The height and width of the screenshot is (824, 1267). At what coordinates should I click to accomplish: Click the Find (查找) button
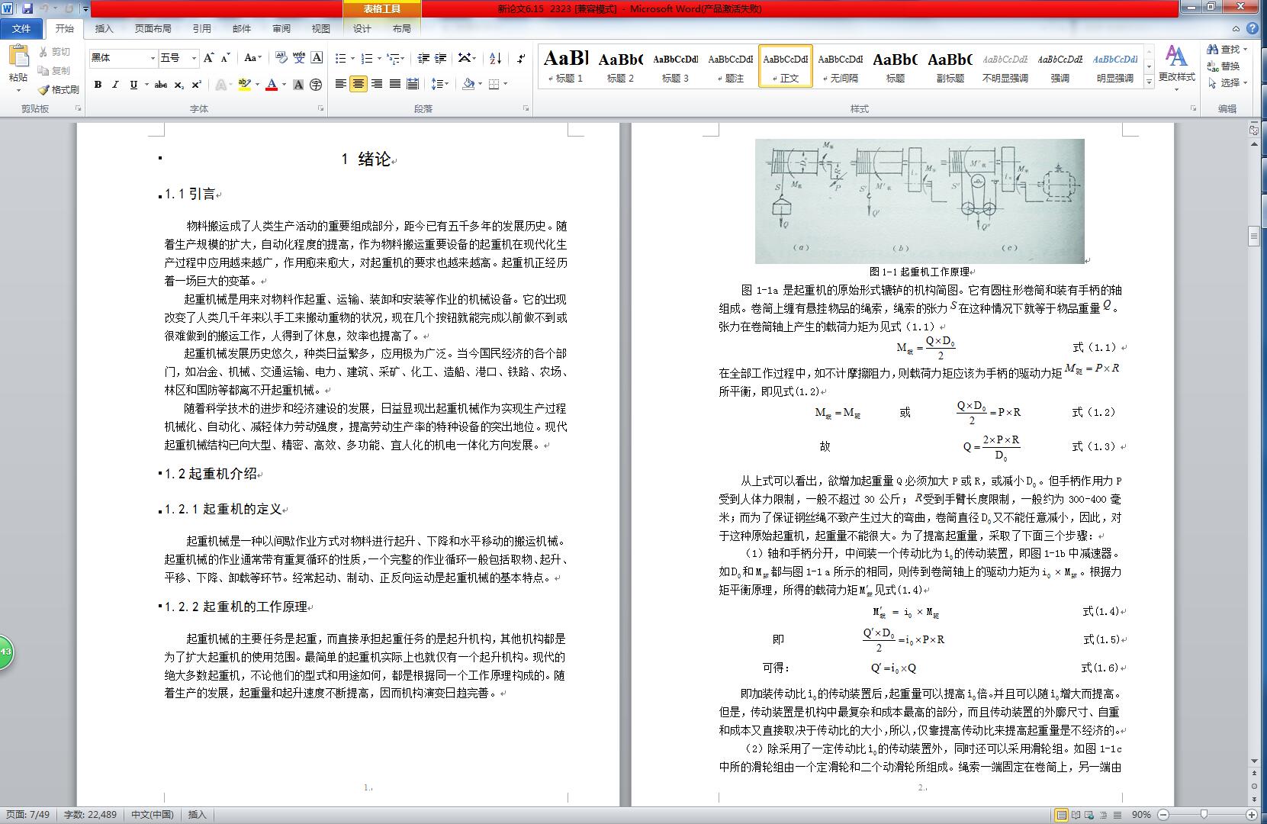[x=1229, y=50]
